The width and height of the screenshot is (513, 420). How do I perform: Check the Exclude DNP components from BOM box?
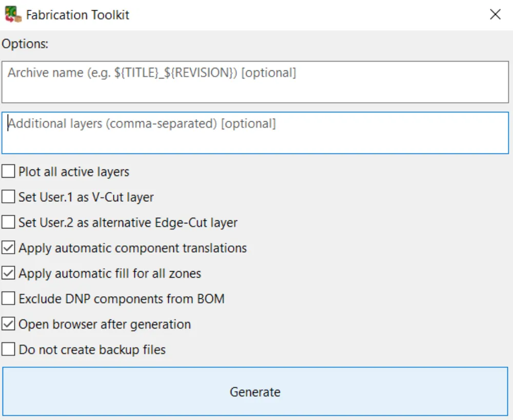8,299
